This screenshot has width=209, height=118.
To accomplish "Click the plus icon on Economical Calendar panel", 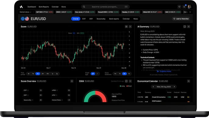I will (189, 81).
